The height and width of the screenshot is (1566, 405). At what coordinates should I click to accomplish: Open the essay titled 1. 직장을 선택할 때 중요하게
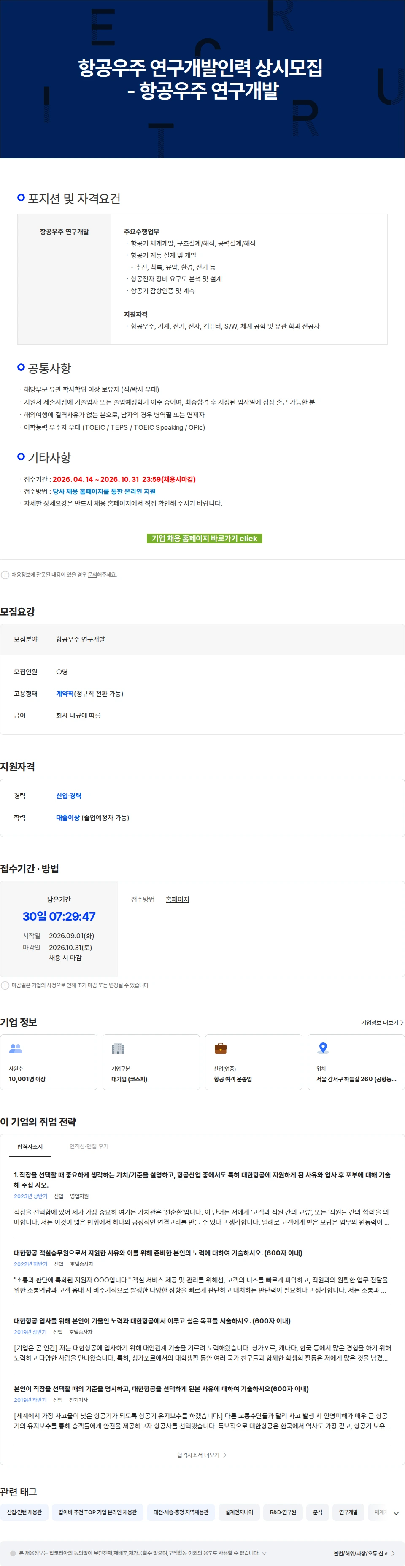(x=202, y=1180)
